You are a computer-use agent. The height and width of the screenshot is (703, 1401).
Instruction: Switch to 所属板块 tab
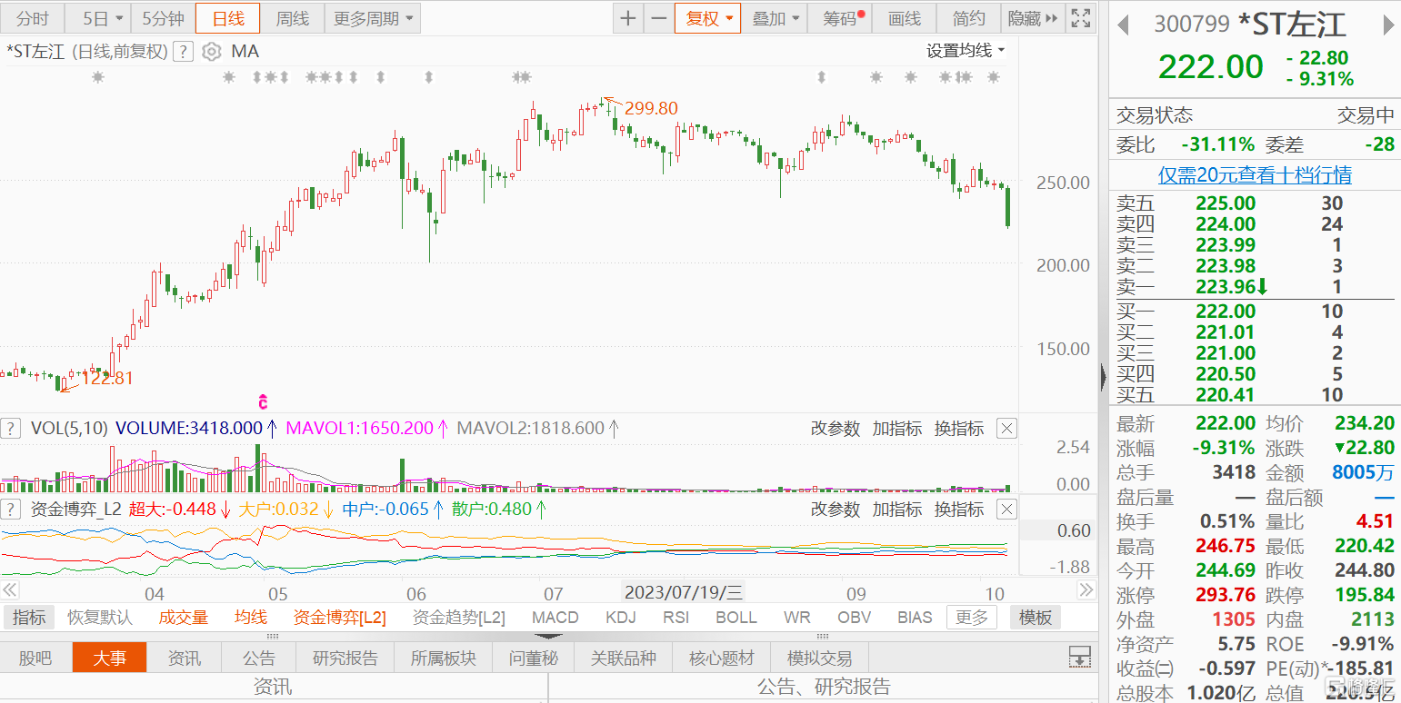pyautogui.click(x=443, y=658)
